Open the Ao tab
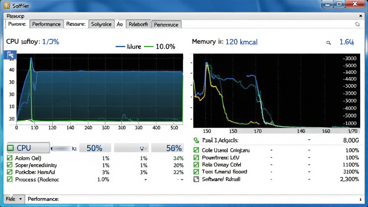 [x=120, y=24]
